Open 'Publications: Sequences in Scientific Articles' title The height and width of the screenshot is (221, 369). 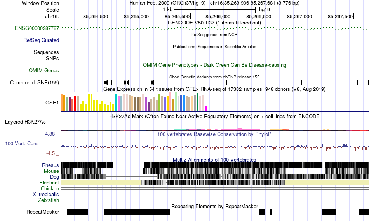coord(214,47)
